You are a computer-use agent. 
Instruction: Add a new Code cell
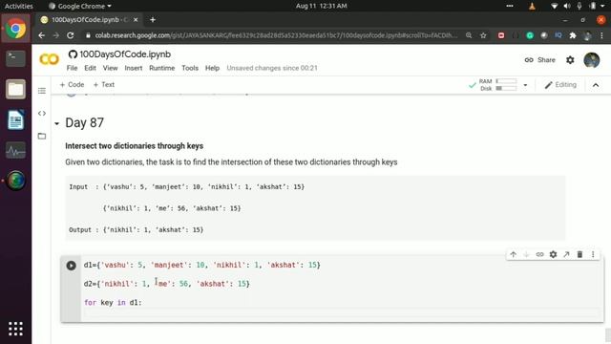pos(72,85)
